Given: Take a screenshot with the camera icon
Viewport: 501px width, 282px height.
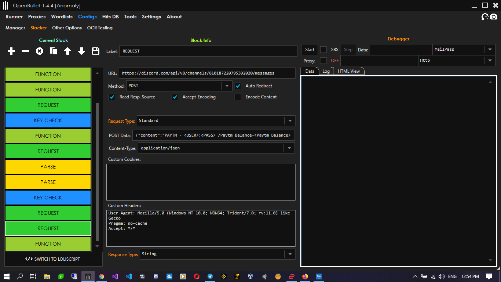Looking at the screenshot, I should click(494, 17).
